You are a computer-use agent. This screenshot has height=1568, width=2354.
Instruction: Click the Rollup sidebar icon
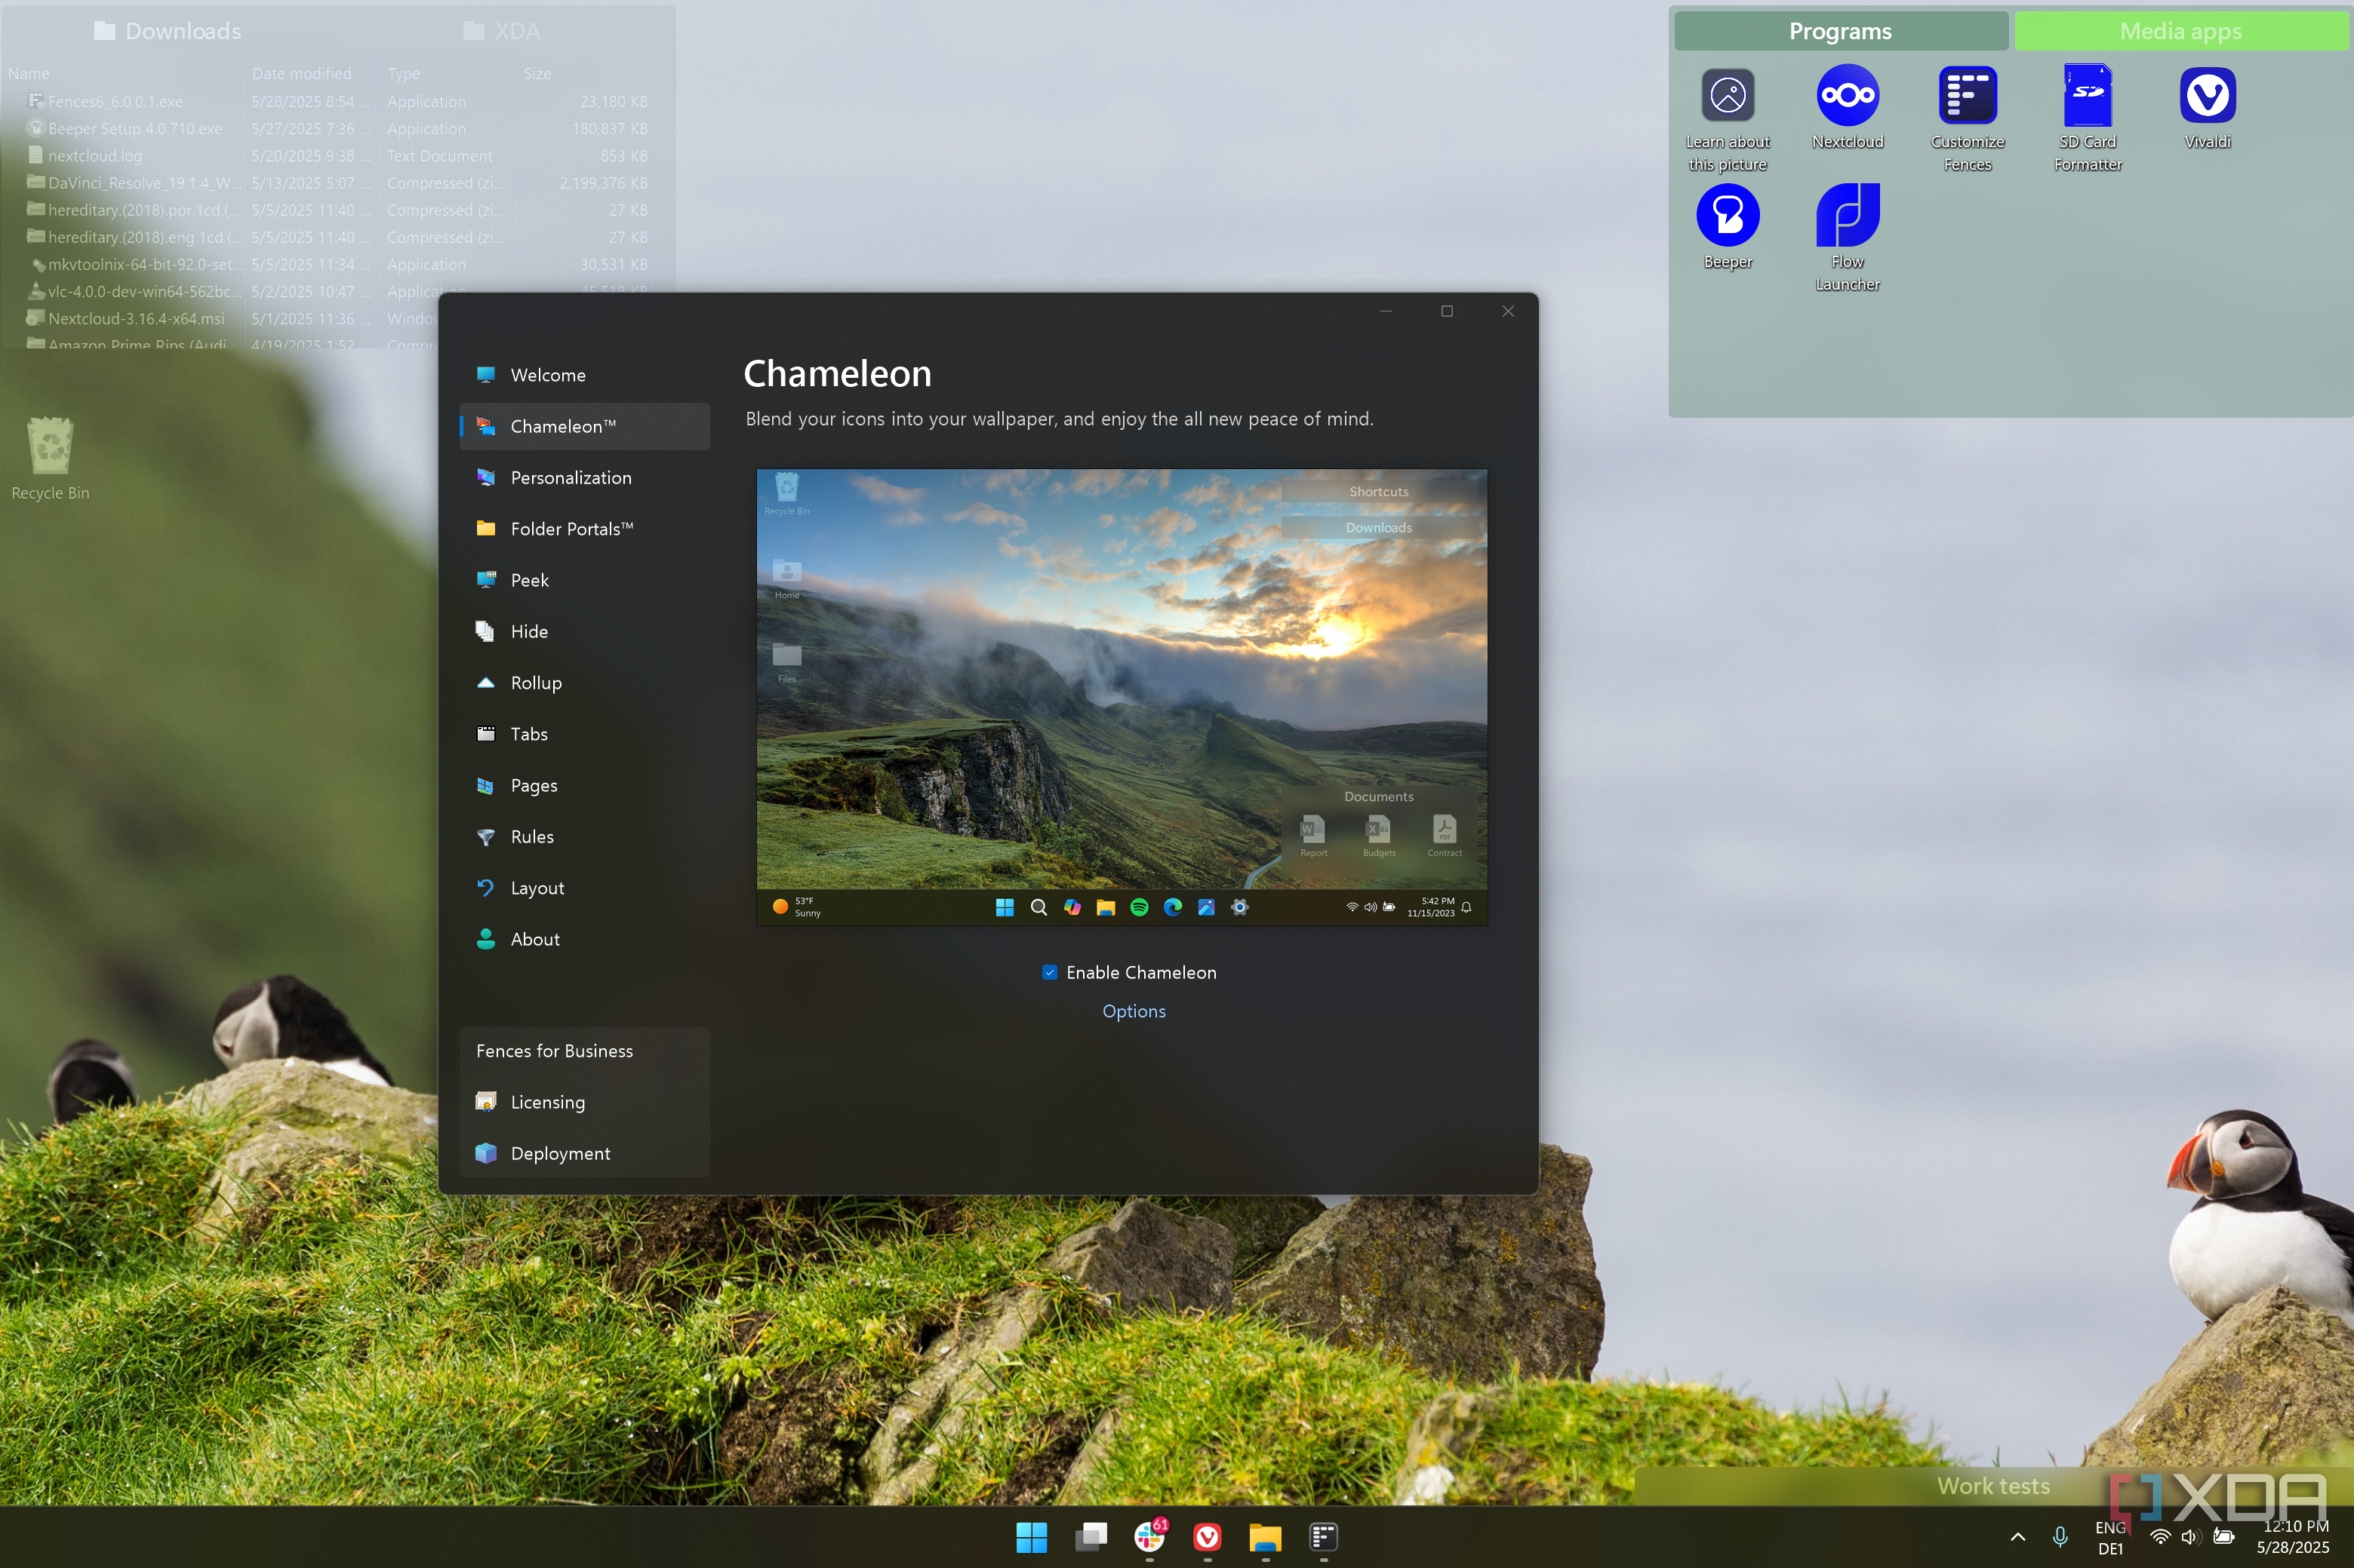click(x=486, y=683)
